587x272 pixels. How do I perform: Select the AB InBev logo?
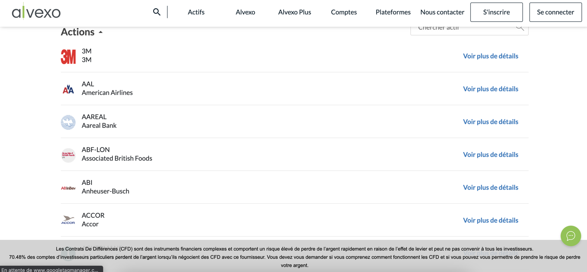click(68, 187)
